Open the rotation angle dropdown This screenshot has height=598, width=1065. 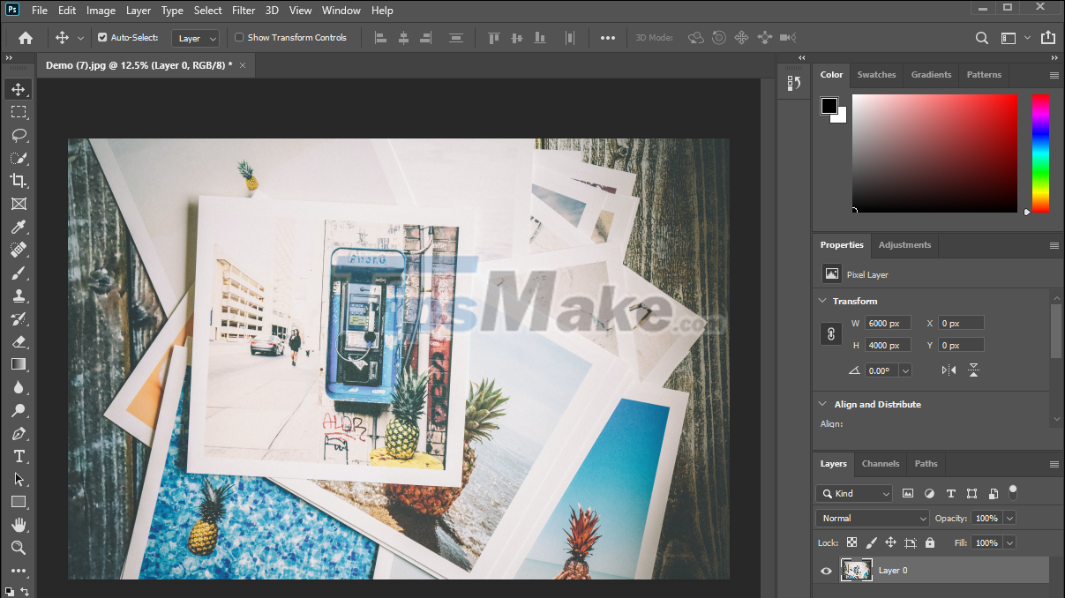click(905, 370)
